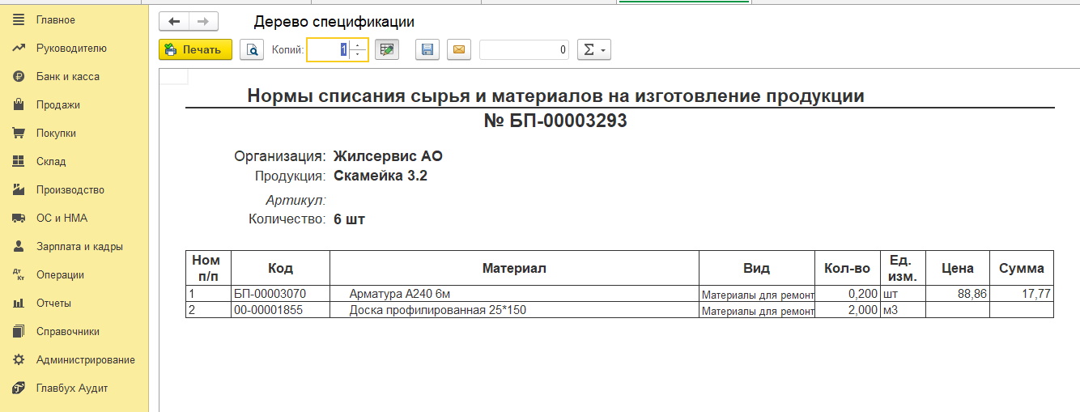Click the Покупки cart icon
The height and width of the screenshot is (412, 1080).
point(19,133)
